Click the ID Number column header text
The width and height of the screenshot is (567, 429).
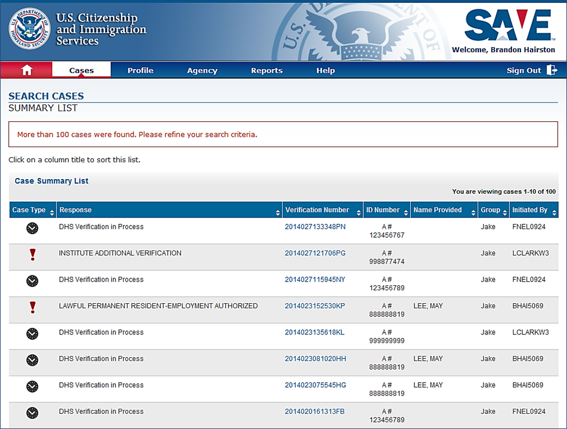pos(382,210)
